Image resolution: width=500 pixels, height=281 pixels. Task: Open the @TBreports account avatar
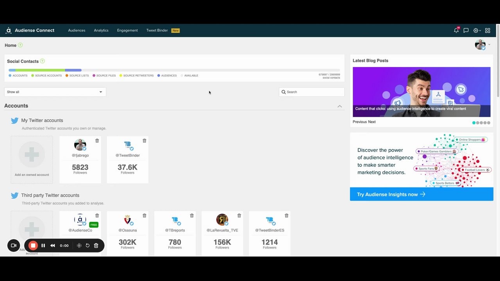175,220
